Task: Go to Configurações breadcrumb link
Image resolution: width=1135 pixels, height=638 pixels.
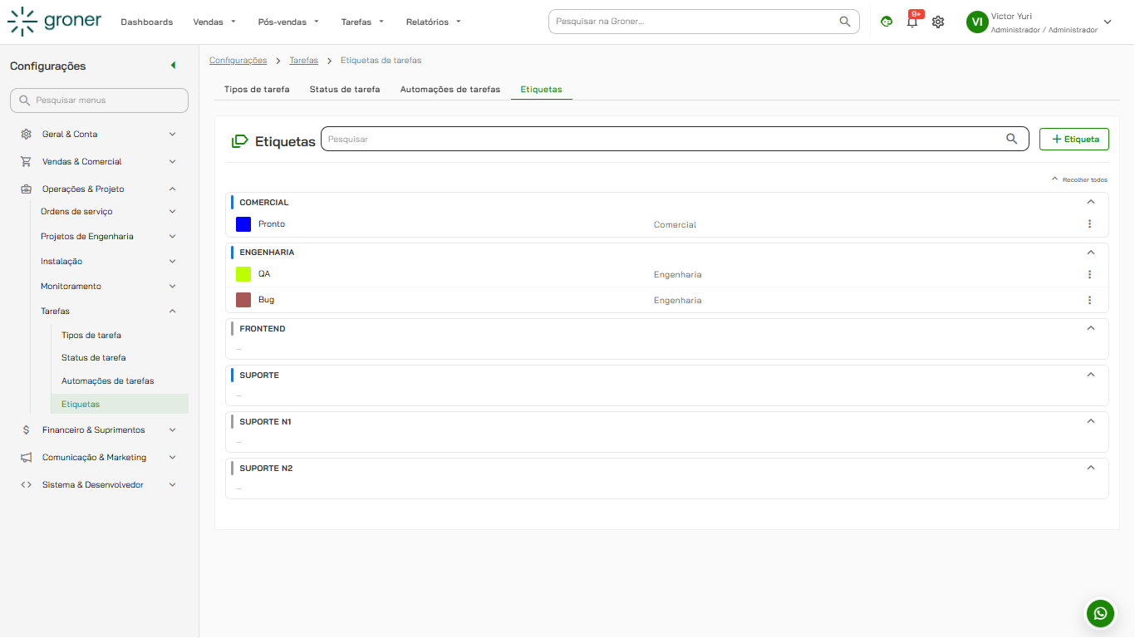Action: (238, 61)
